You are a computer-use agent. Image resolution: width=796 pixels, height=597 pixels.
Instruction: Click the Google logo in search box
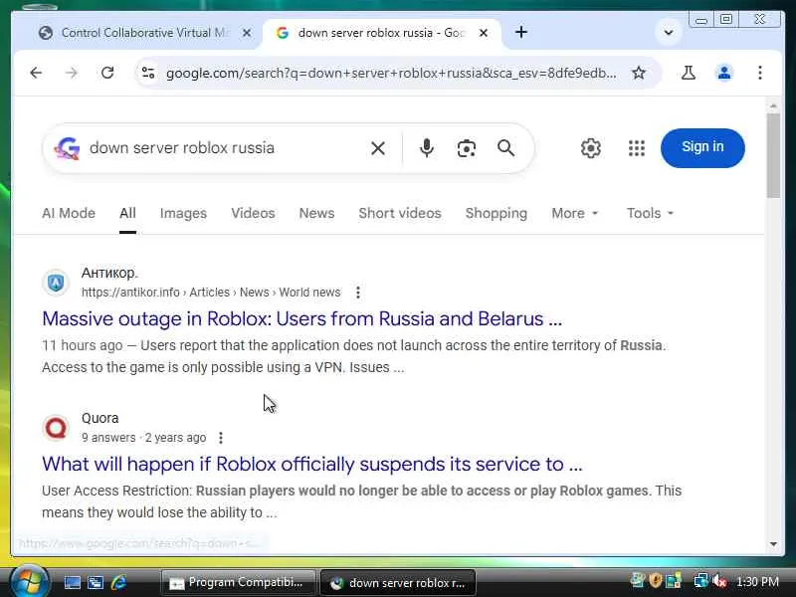pyautogui.click(x=68, y=148)
